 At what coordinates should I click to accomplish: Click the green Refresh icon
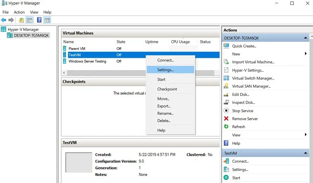[226, 127]
